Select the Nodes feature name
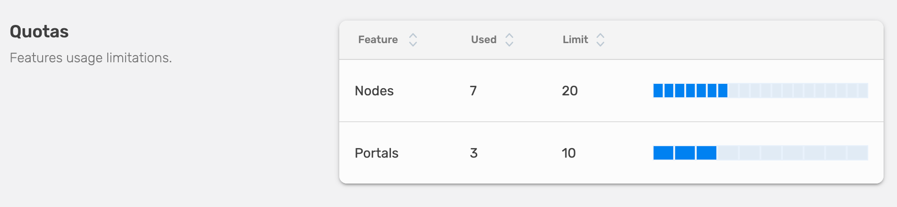This screenshot has width=897, height=207. click(374, 91)
